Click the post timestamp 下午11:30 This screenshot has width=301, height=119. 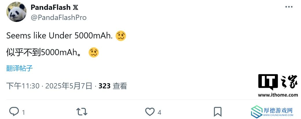[23, 86]
